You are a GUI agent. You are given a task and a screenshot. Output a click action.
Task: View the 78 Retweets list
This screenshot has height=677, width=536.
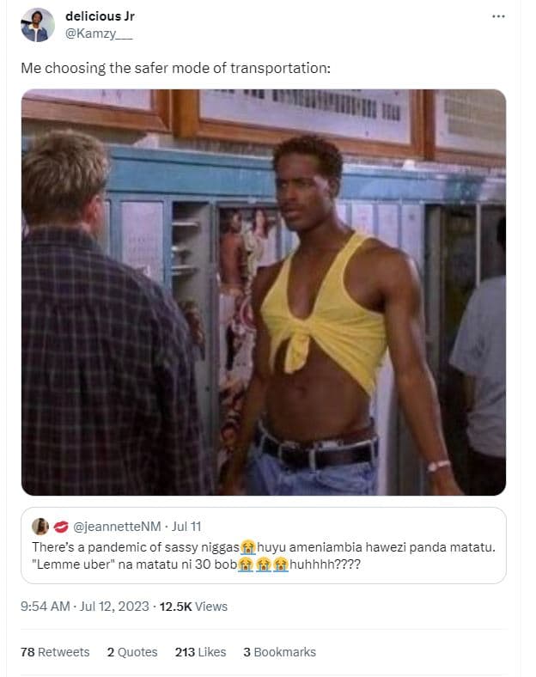tap(55, 652)
